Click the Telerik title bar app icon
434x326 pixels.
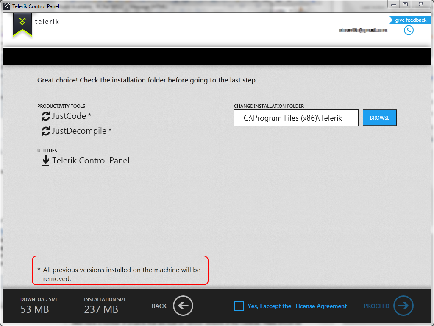pyautogui.click(x=7, y=6)
